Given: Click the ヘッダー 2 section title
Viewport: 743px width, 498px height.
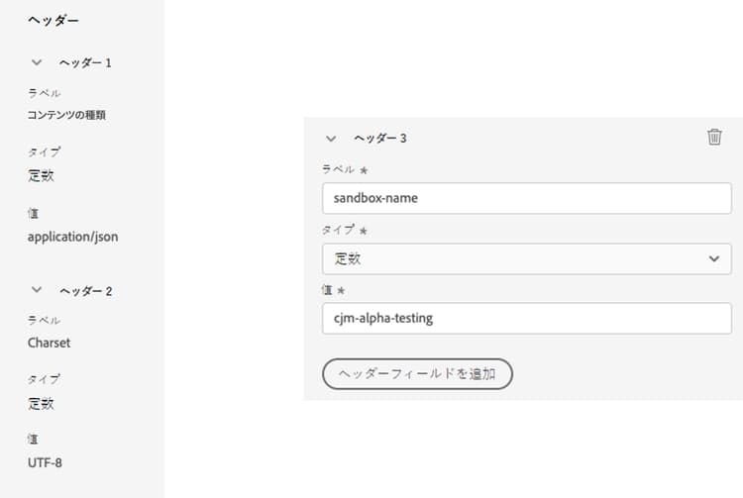Looking at the screenshot, I should 85,291.
